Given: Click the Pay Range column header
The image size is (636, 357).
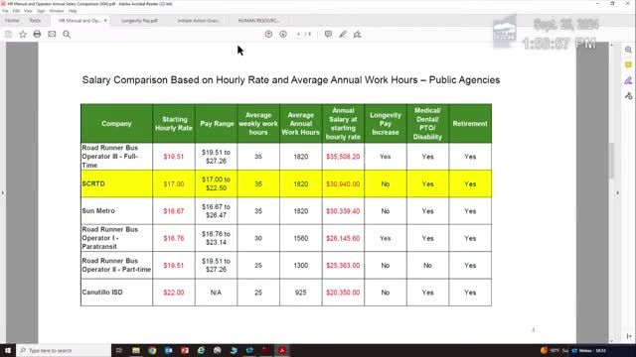Looking at the screenshot, I should point(217,123).
